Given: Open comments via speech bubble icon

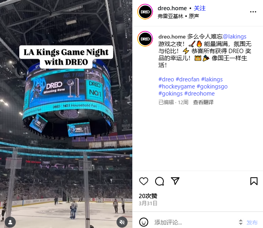Looking at the screenshot, I should click(x=159, y=181).
